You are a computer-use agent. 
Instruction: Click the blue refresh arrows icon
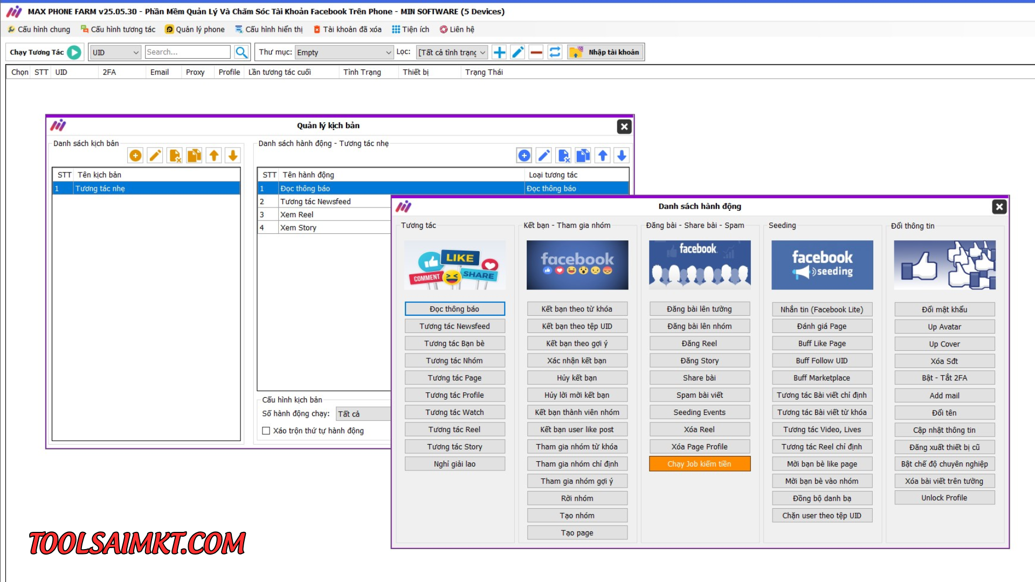click(x=555, y=52)
